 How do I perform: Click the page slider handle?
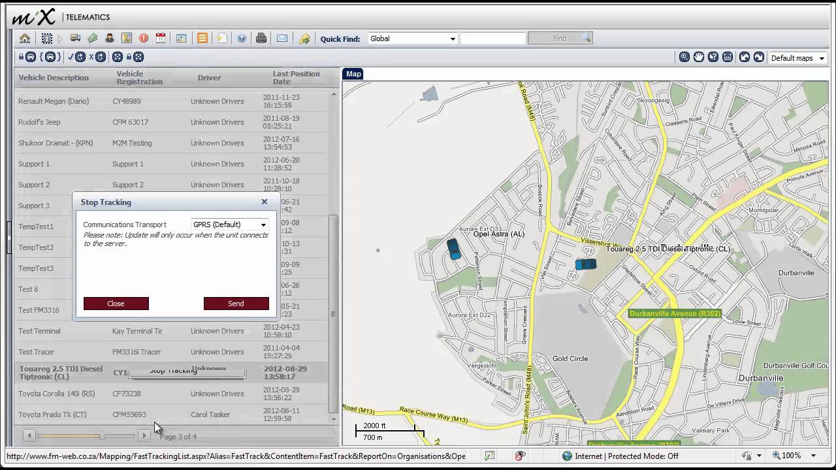[101, 435]
